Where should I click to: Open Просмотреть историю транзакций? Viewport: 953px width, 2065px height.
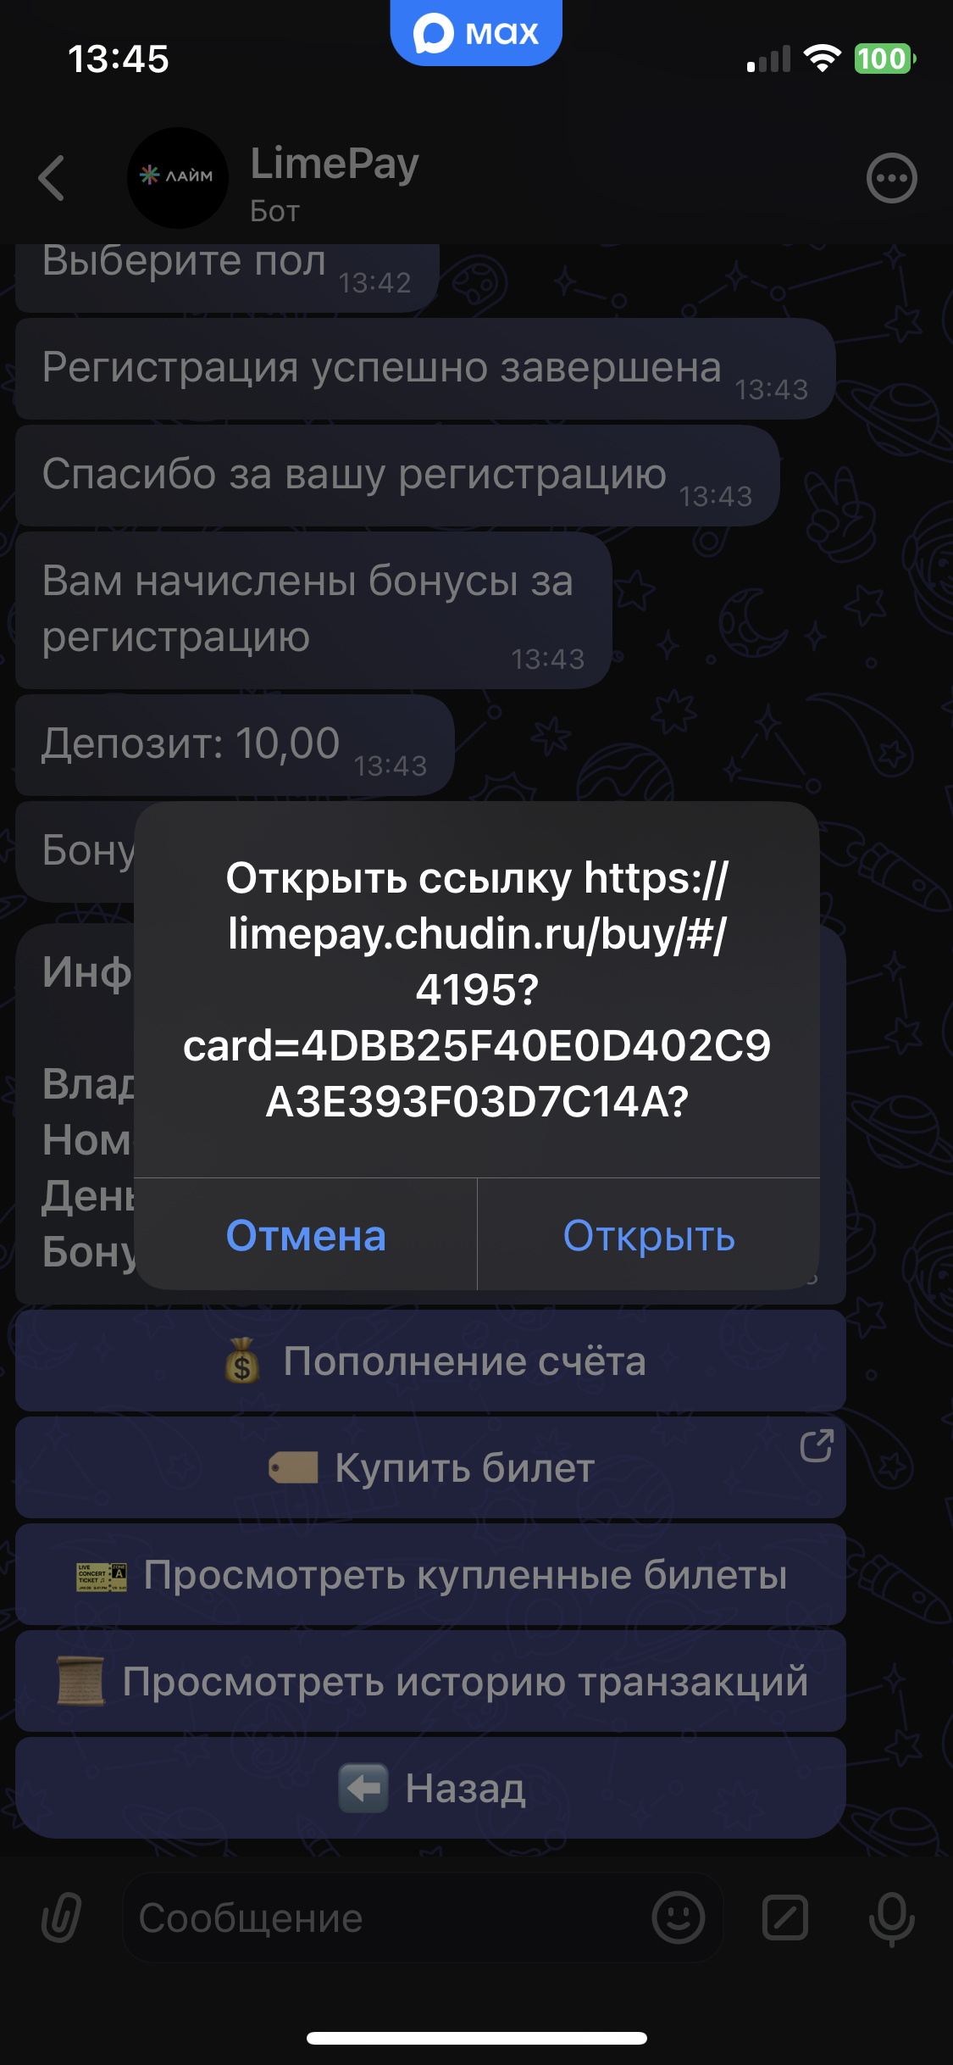coord(430,1681)
